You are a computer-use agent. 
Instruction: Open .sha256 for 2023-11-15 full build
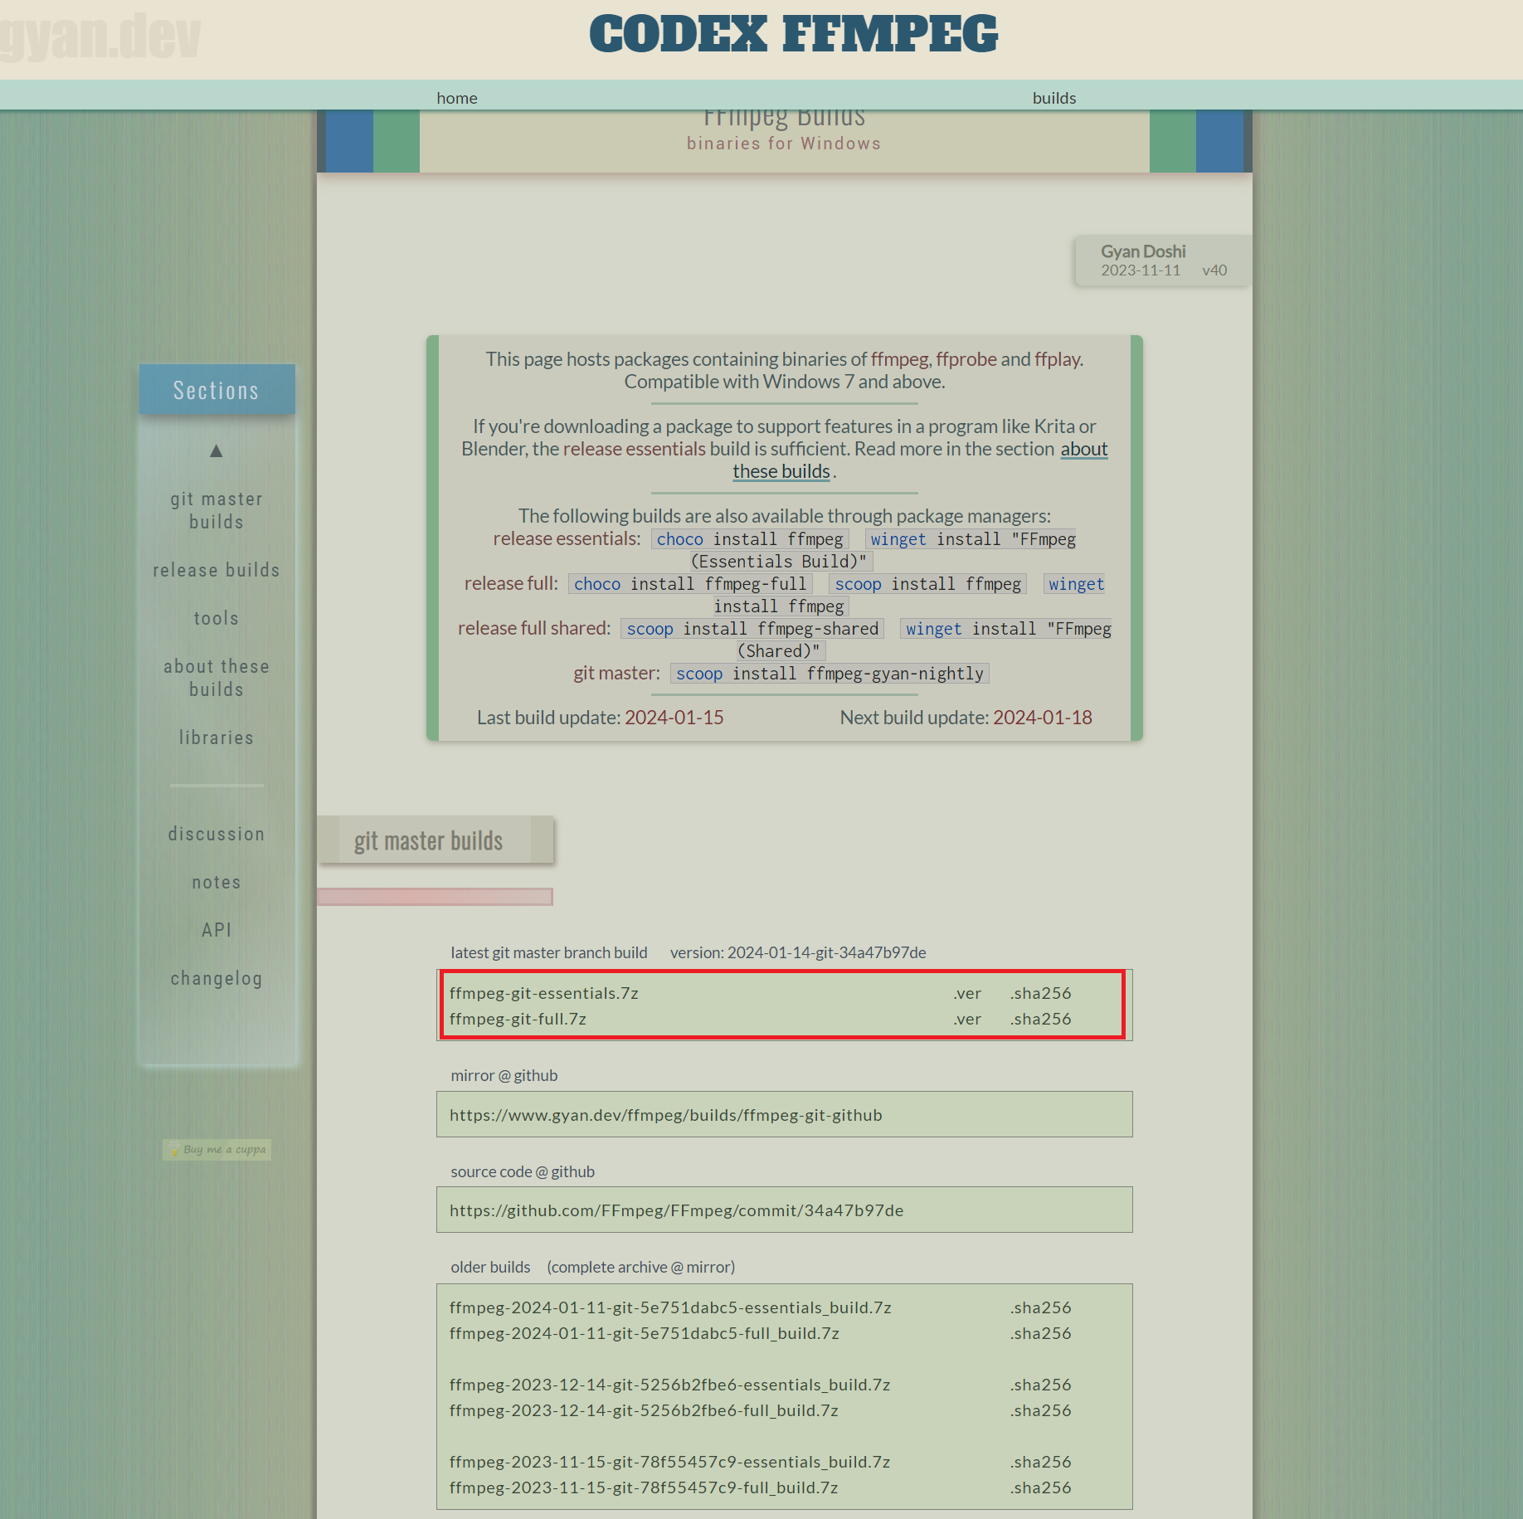click(x=1041, y=1487)
